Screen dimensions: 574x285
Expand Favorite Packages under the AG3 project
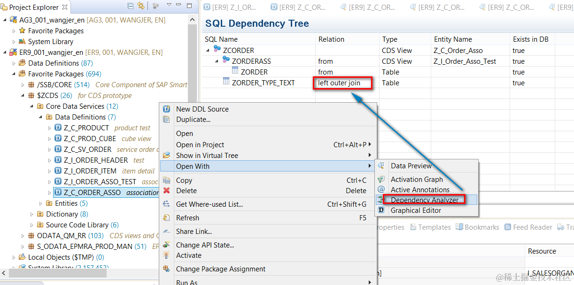pos(14,30)
